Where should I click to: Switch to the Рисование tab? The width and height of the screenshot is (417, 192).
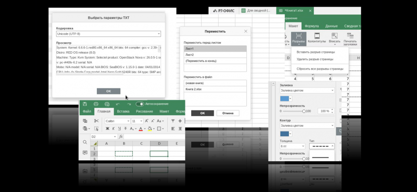tap(144, 111)
